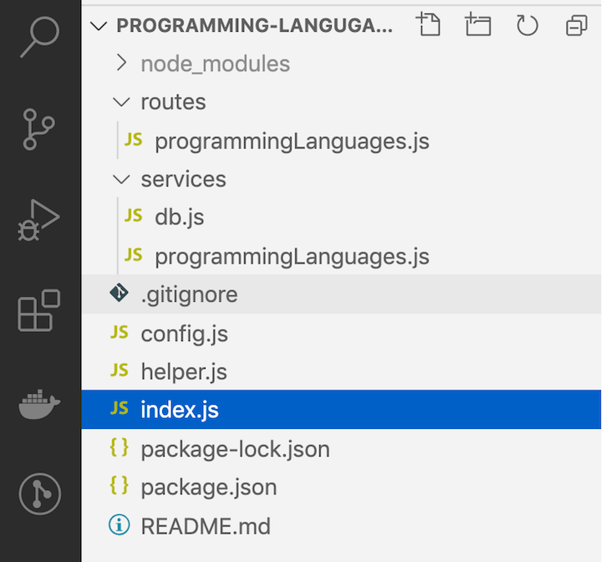This screenshot has height=562, width=610.
Task: Collapse the PROGRAMMING-LANGUGA... project root chevron
Action: [99, 26]
